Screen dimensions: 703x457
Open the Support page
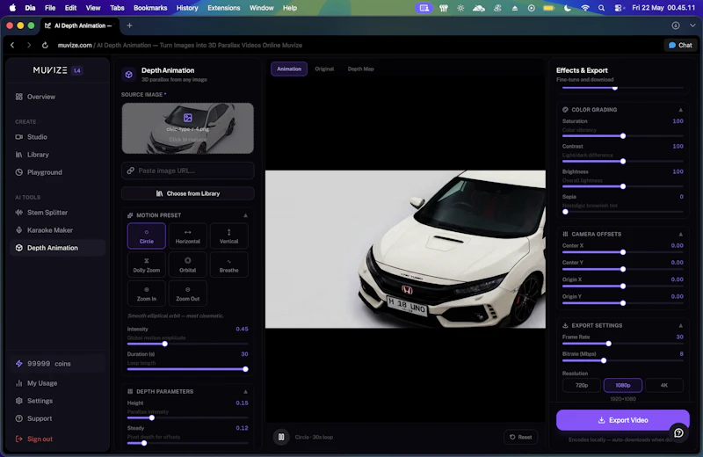[x=57, y=418]
